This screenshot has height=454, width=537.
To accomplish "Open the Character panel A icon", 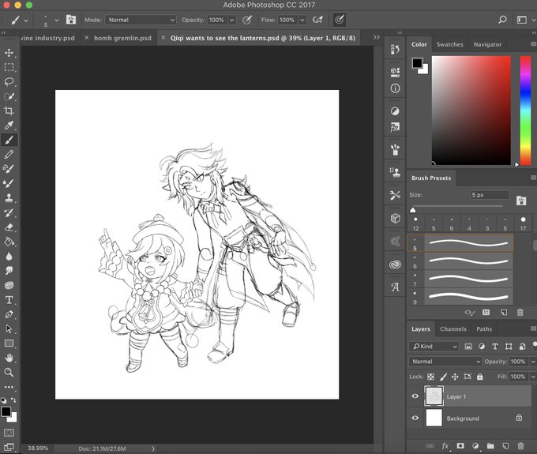I will click(395, 287).
